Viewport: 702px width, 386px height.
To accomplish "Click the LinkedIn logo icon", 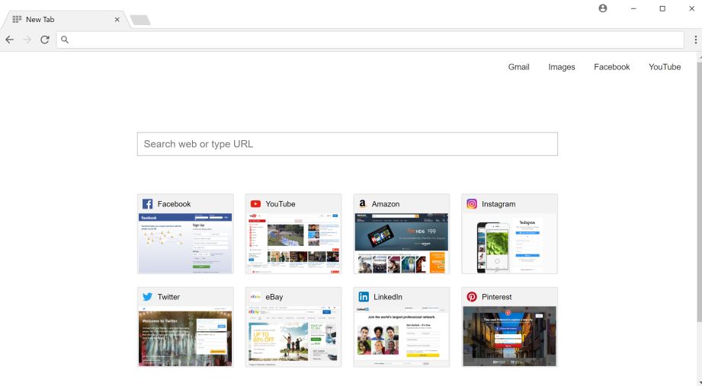I will (364, 297).
